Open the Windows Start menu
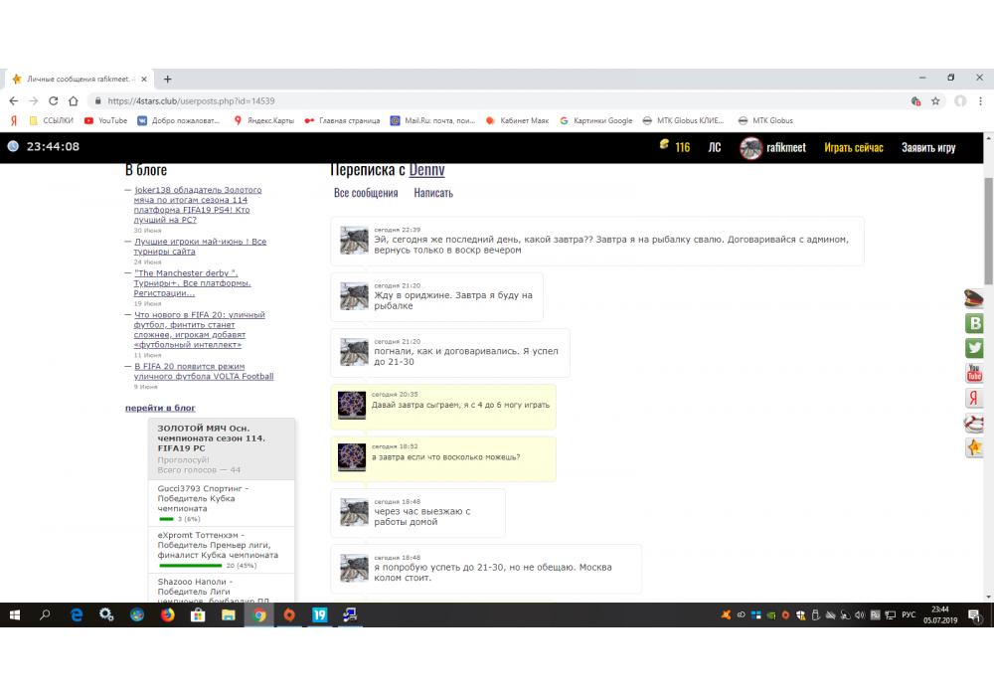 pos(15,615)
